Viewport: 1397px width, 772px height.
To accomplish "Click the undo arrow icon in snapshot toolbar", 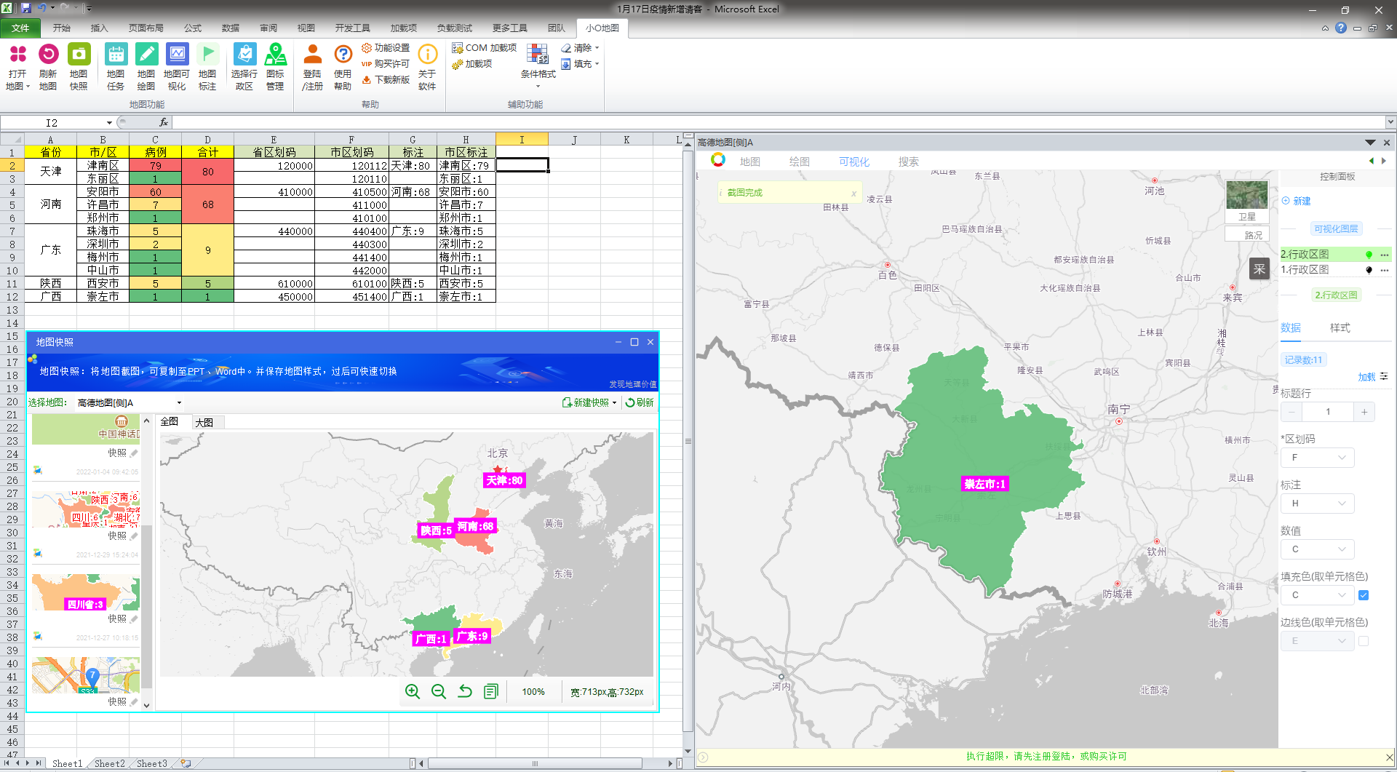I will [465, 691].
